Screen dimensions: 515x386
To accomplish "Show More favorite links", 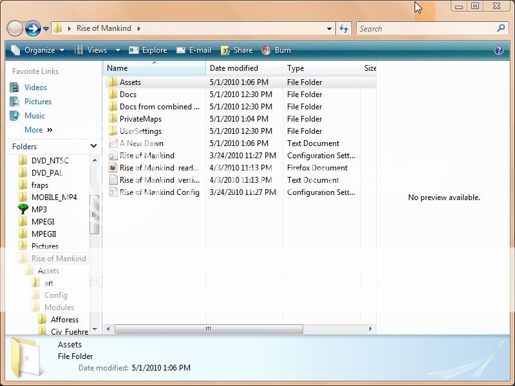I will (x=38, y=130).
